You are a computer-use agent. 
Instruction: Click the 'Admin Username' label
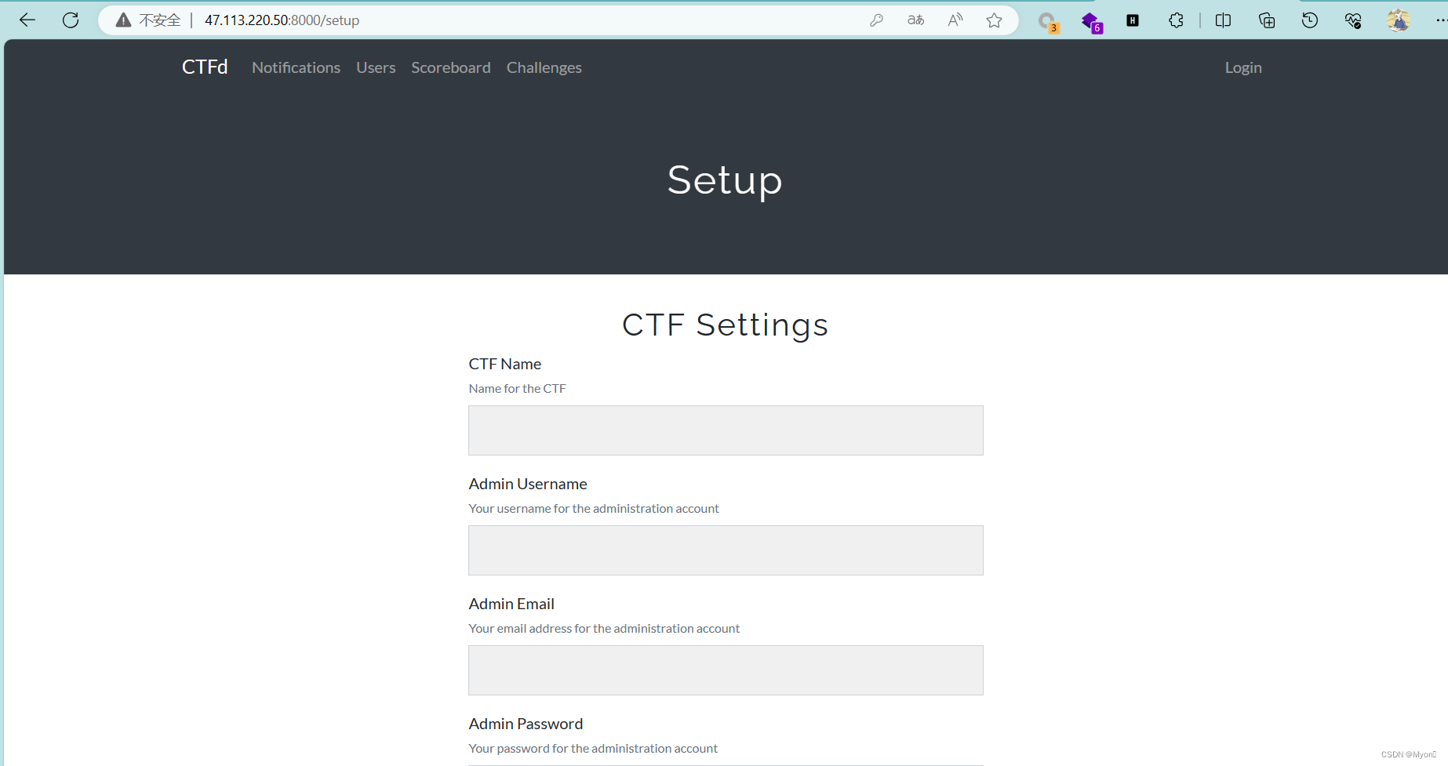click(x=528, y=484)
